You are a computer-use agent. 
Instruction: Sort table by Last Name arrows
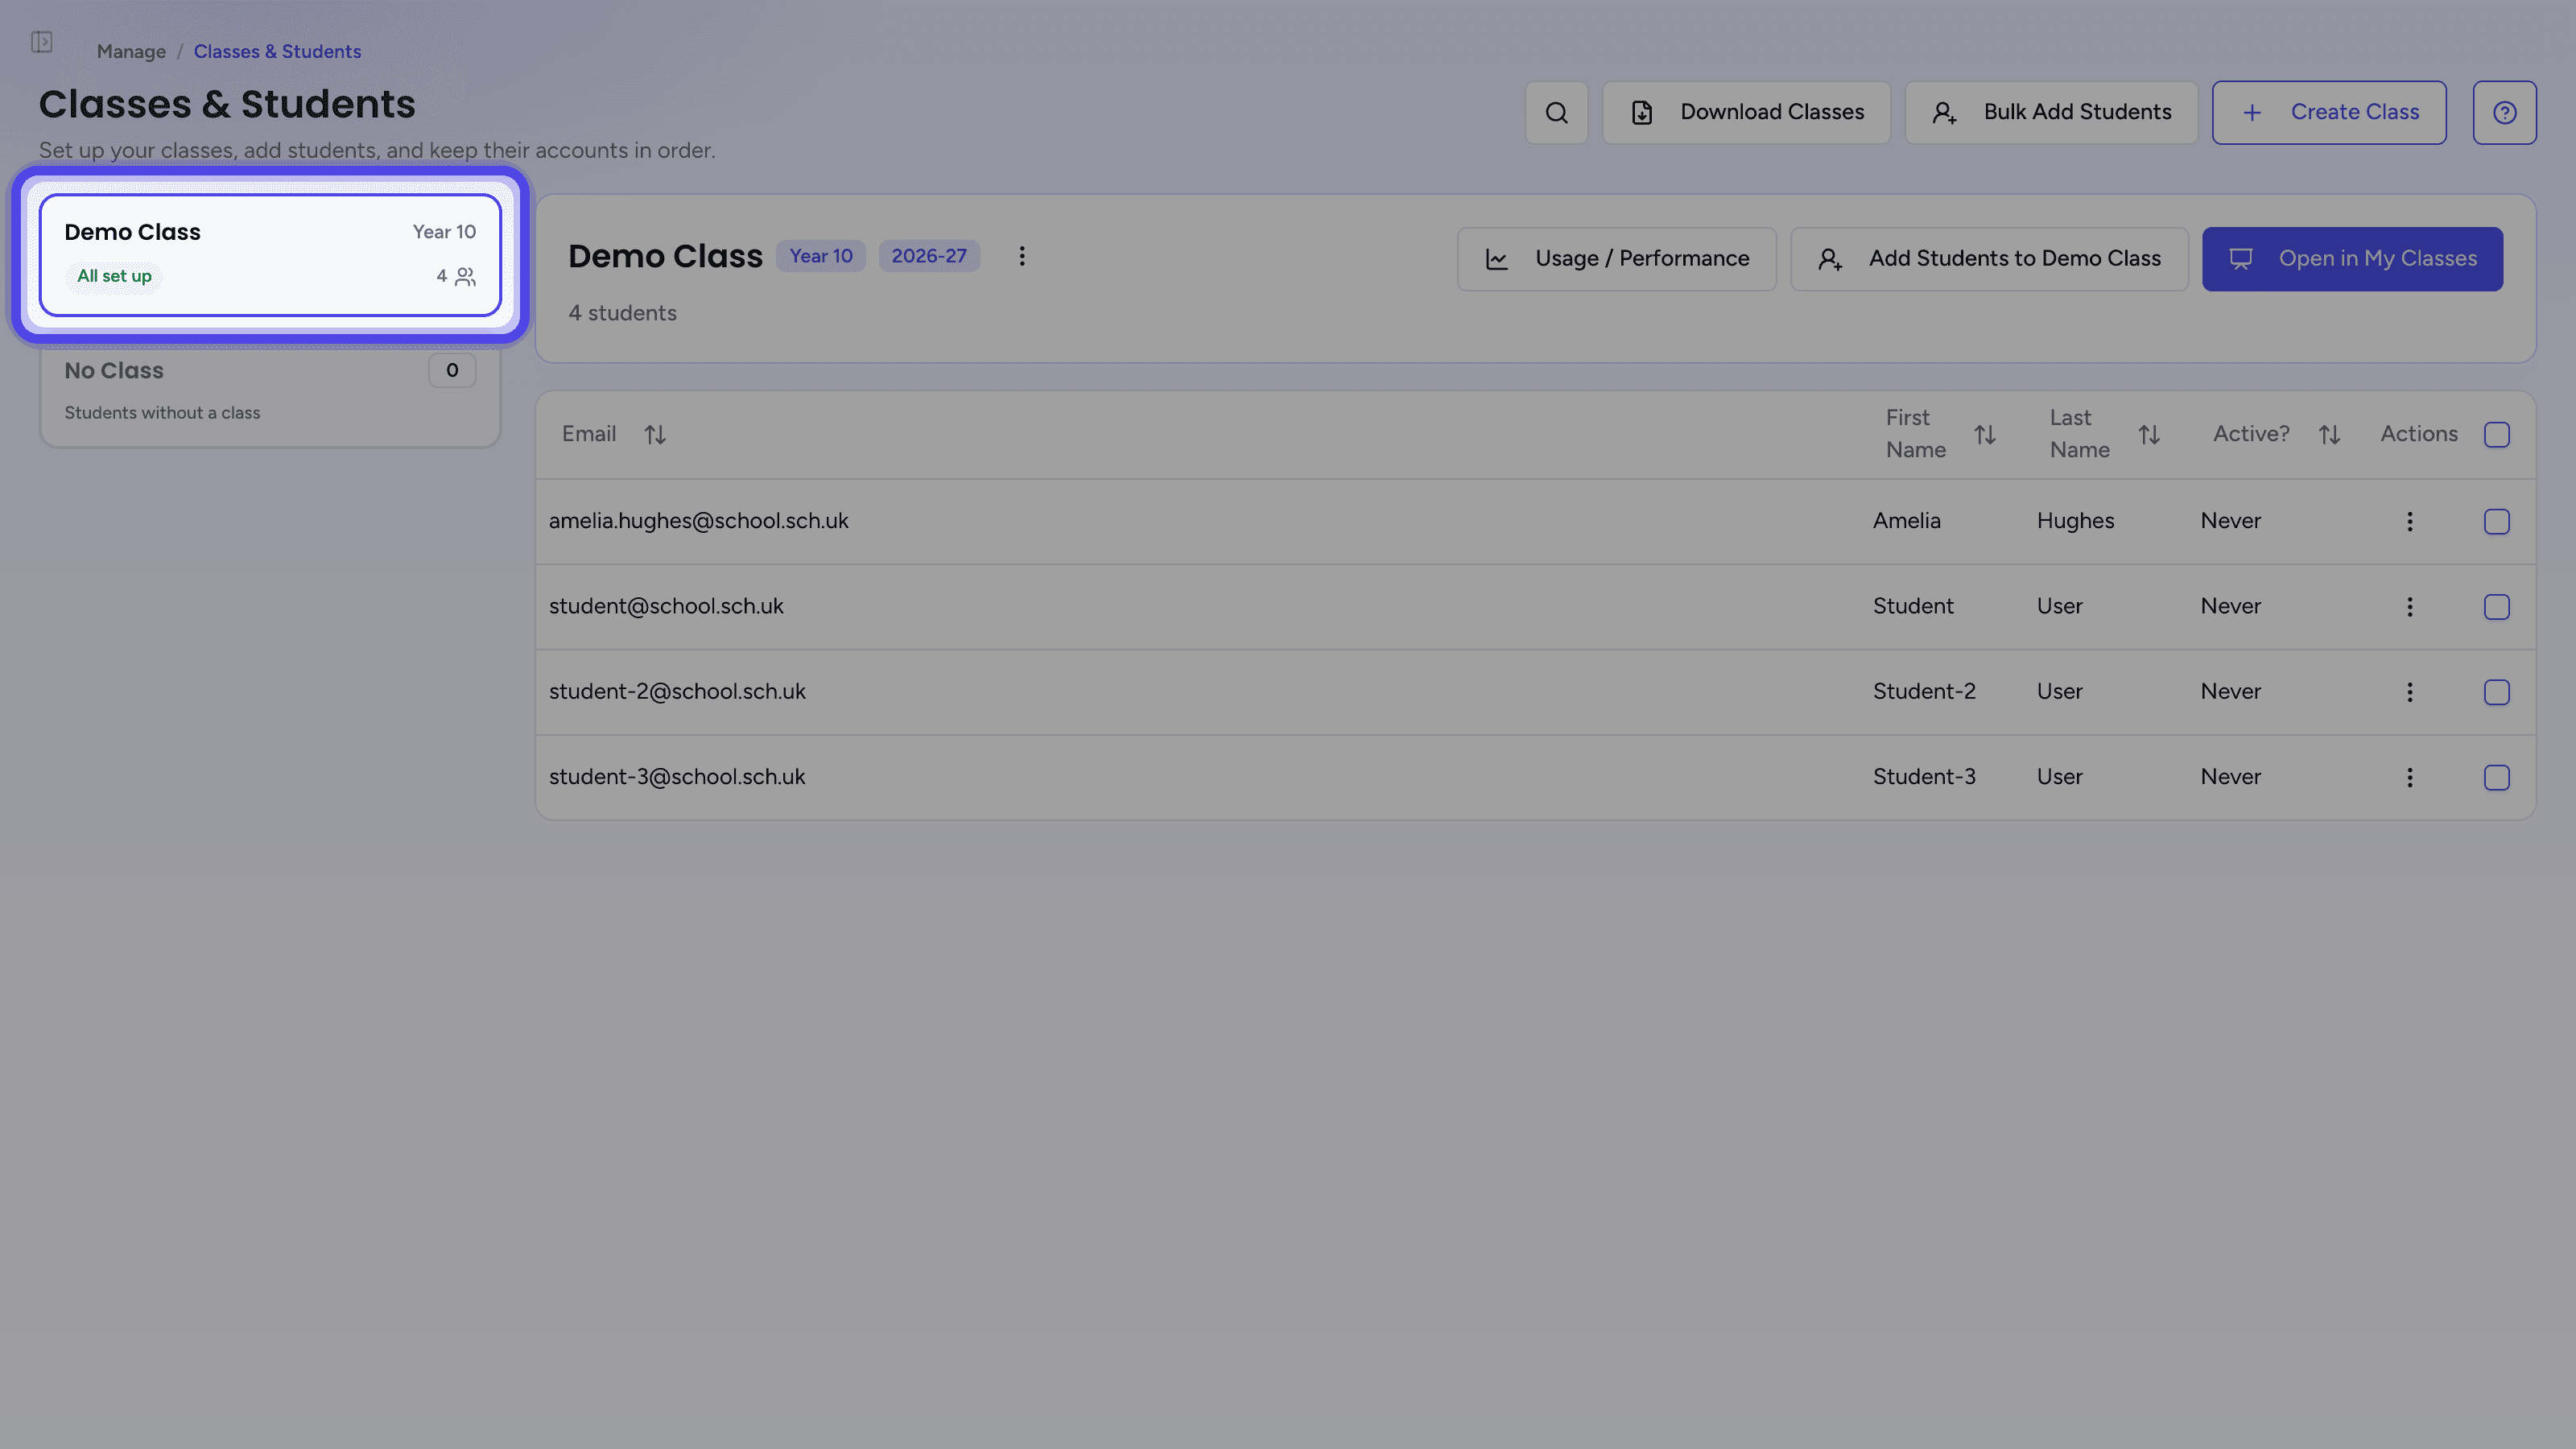click(2149, 434)
